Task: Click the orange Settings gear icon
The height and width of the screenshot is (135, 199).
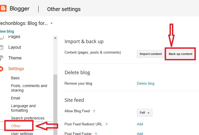Action: (2, 69)
